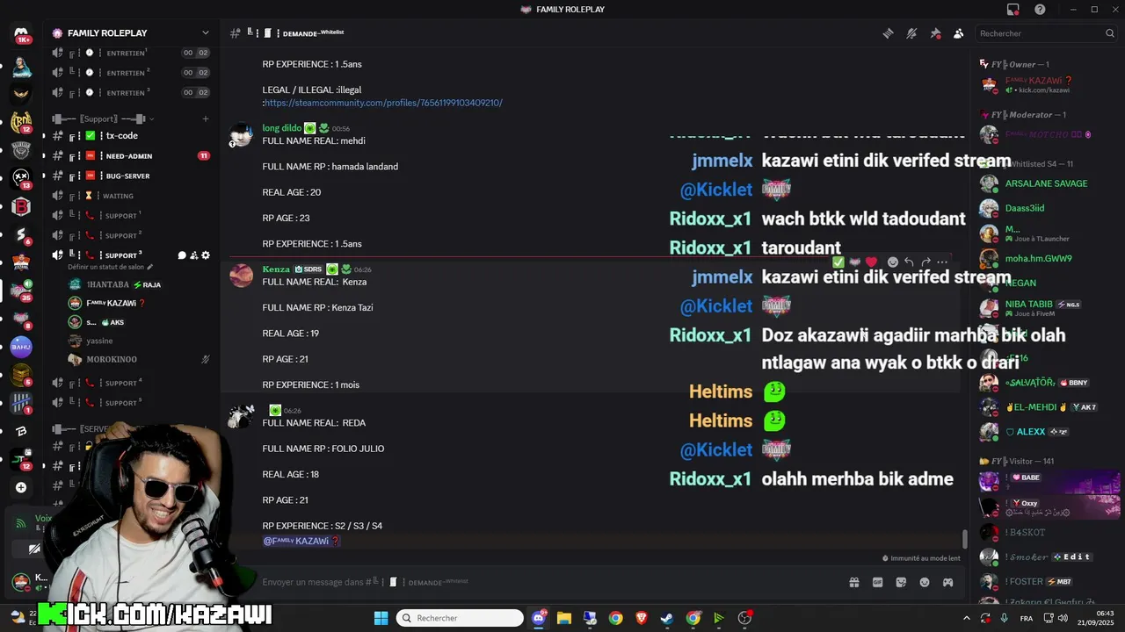Open the GIF picker
Screen dimensions: 1125x632
click(x=877, y=582)
